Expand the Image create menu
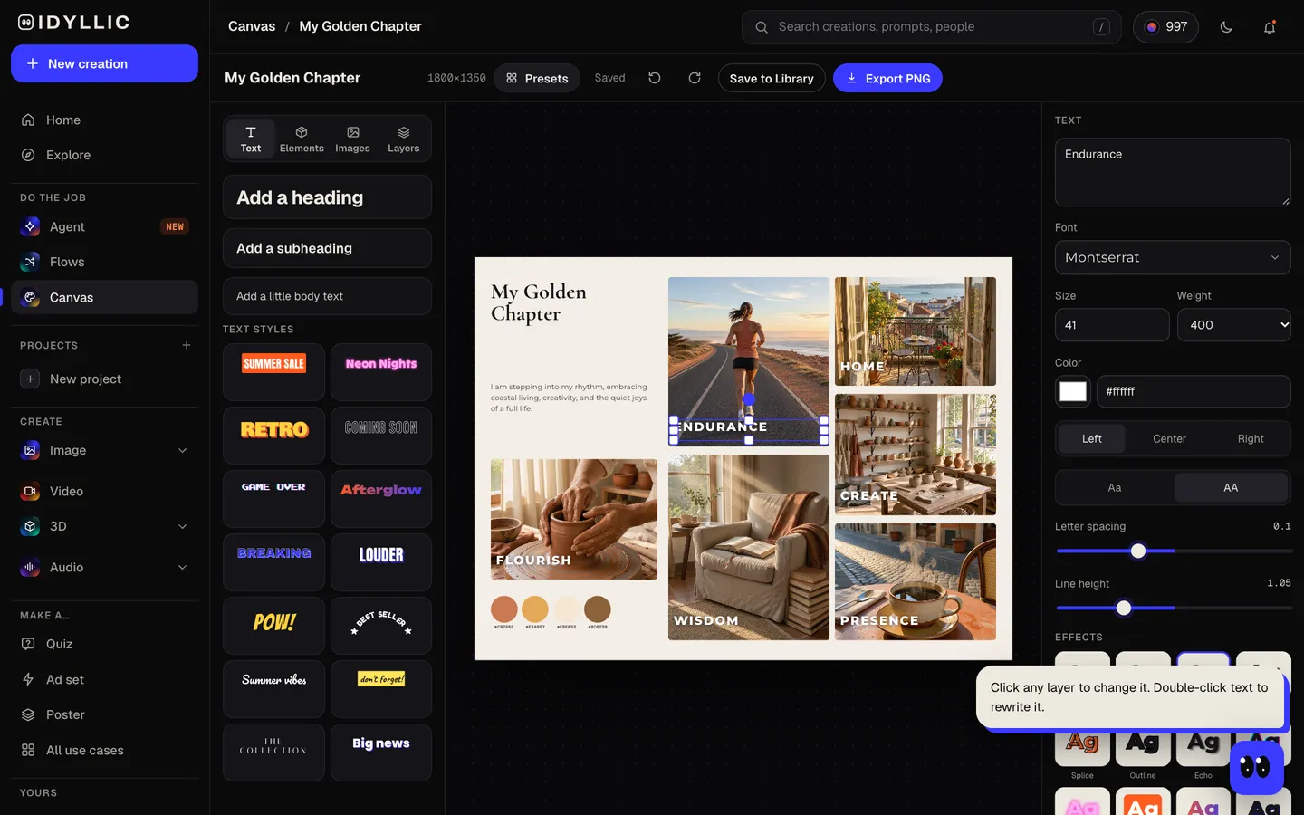 point(182,450)
